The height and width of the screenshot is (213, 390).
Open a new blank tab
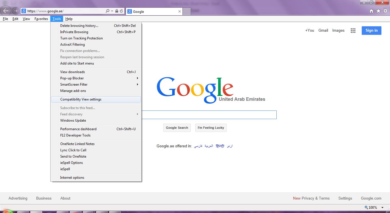(x=186, y=11)
